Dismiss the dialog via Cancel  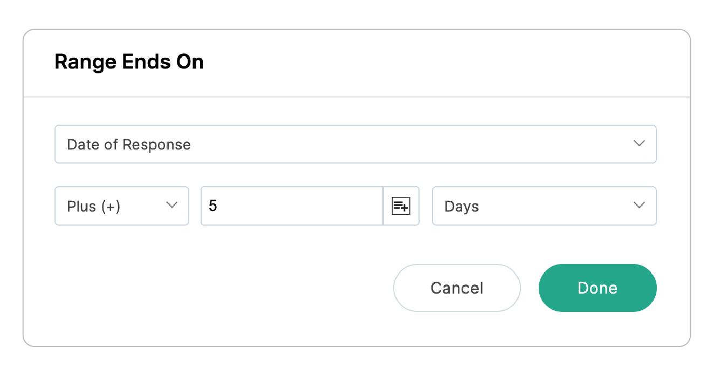coord(456,288)
